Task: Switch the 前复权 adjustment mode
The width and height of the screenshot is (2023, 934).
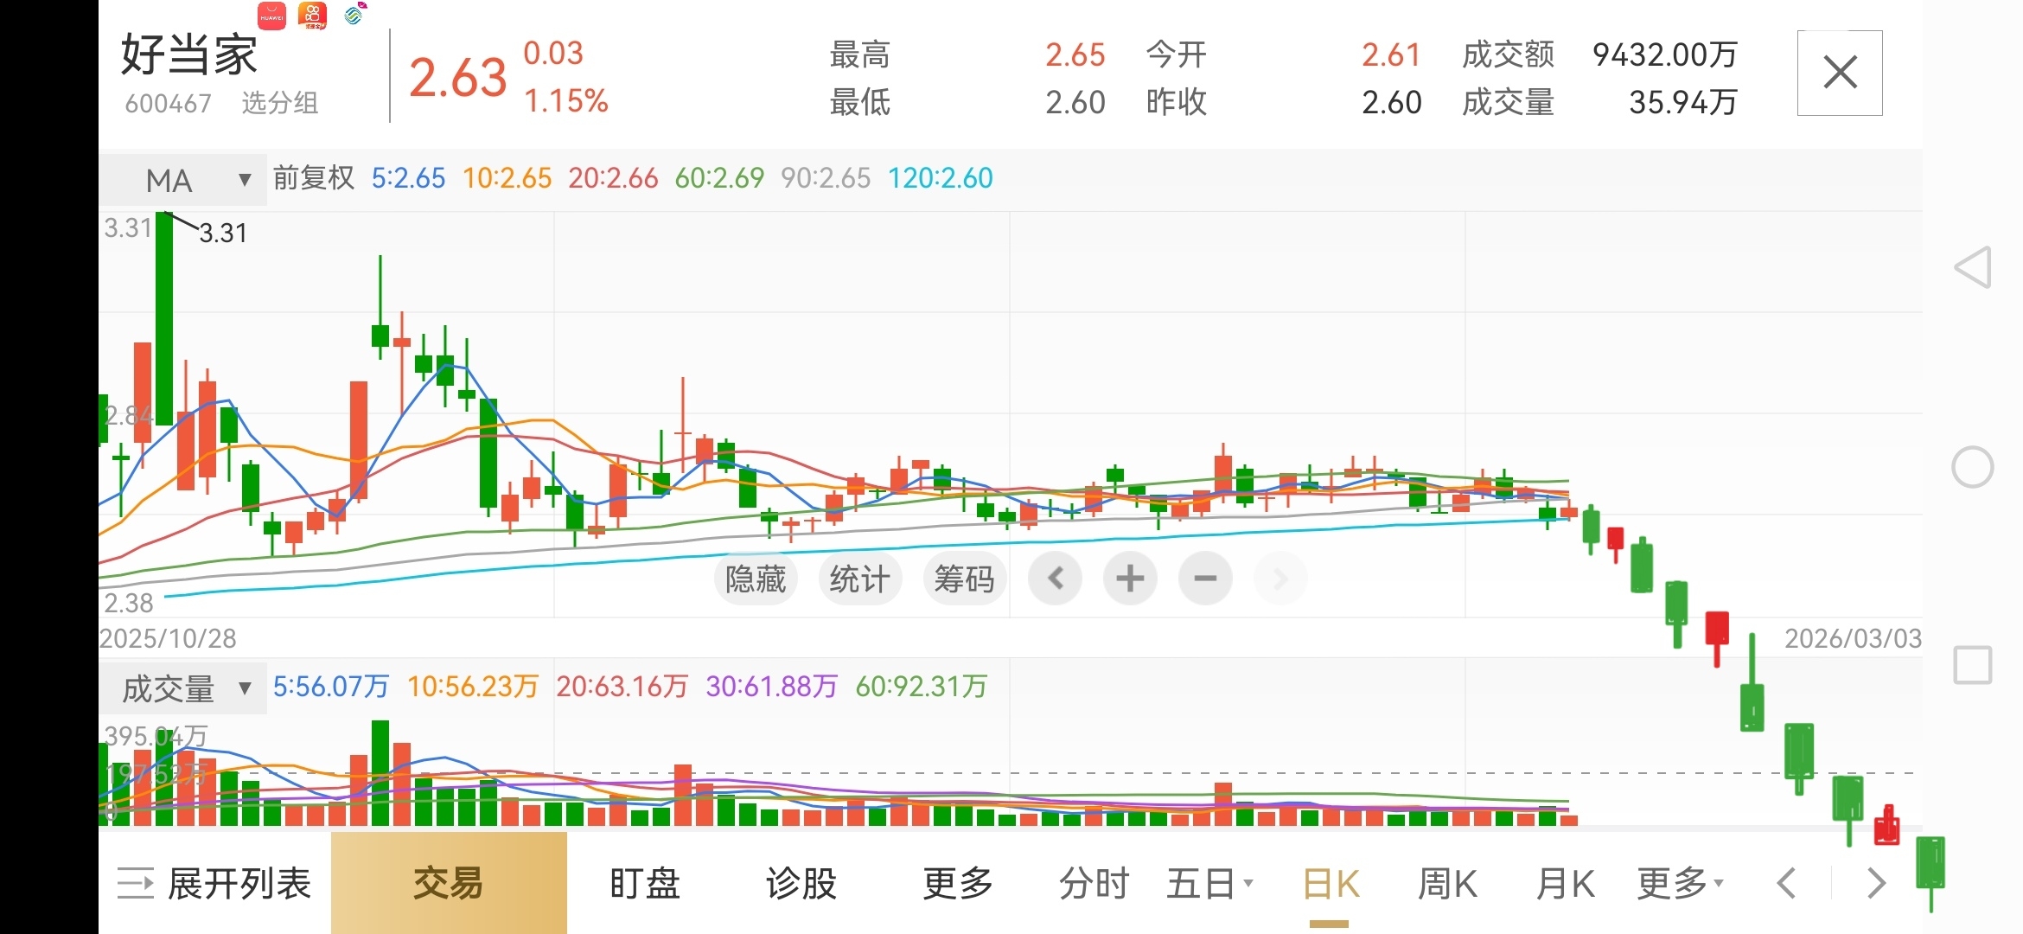Action: [x=314, y=178]
